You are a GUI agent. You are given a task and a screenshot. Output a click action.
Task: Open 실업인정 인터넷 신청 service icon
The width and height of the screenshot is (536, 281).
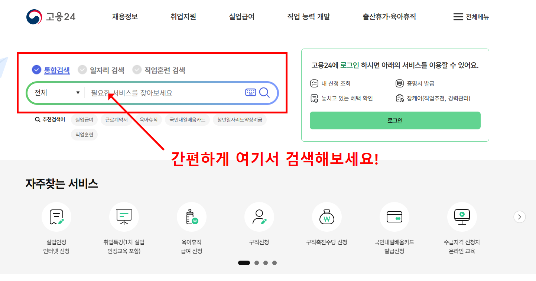tap(56, 217)
